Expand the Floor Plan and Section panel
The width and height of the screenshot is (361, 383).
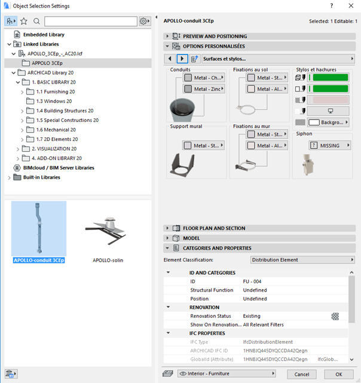167,228
